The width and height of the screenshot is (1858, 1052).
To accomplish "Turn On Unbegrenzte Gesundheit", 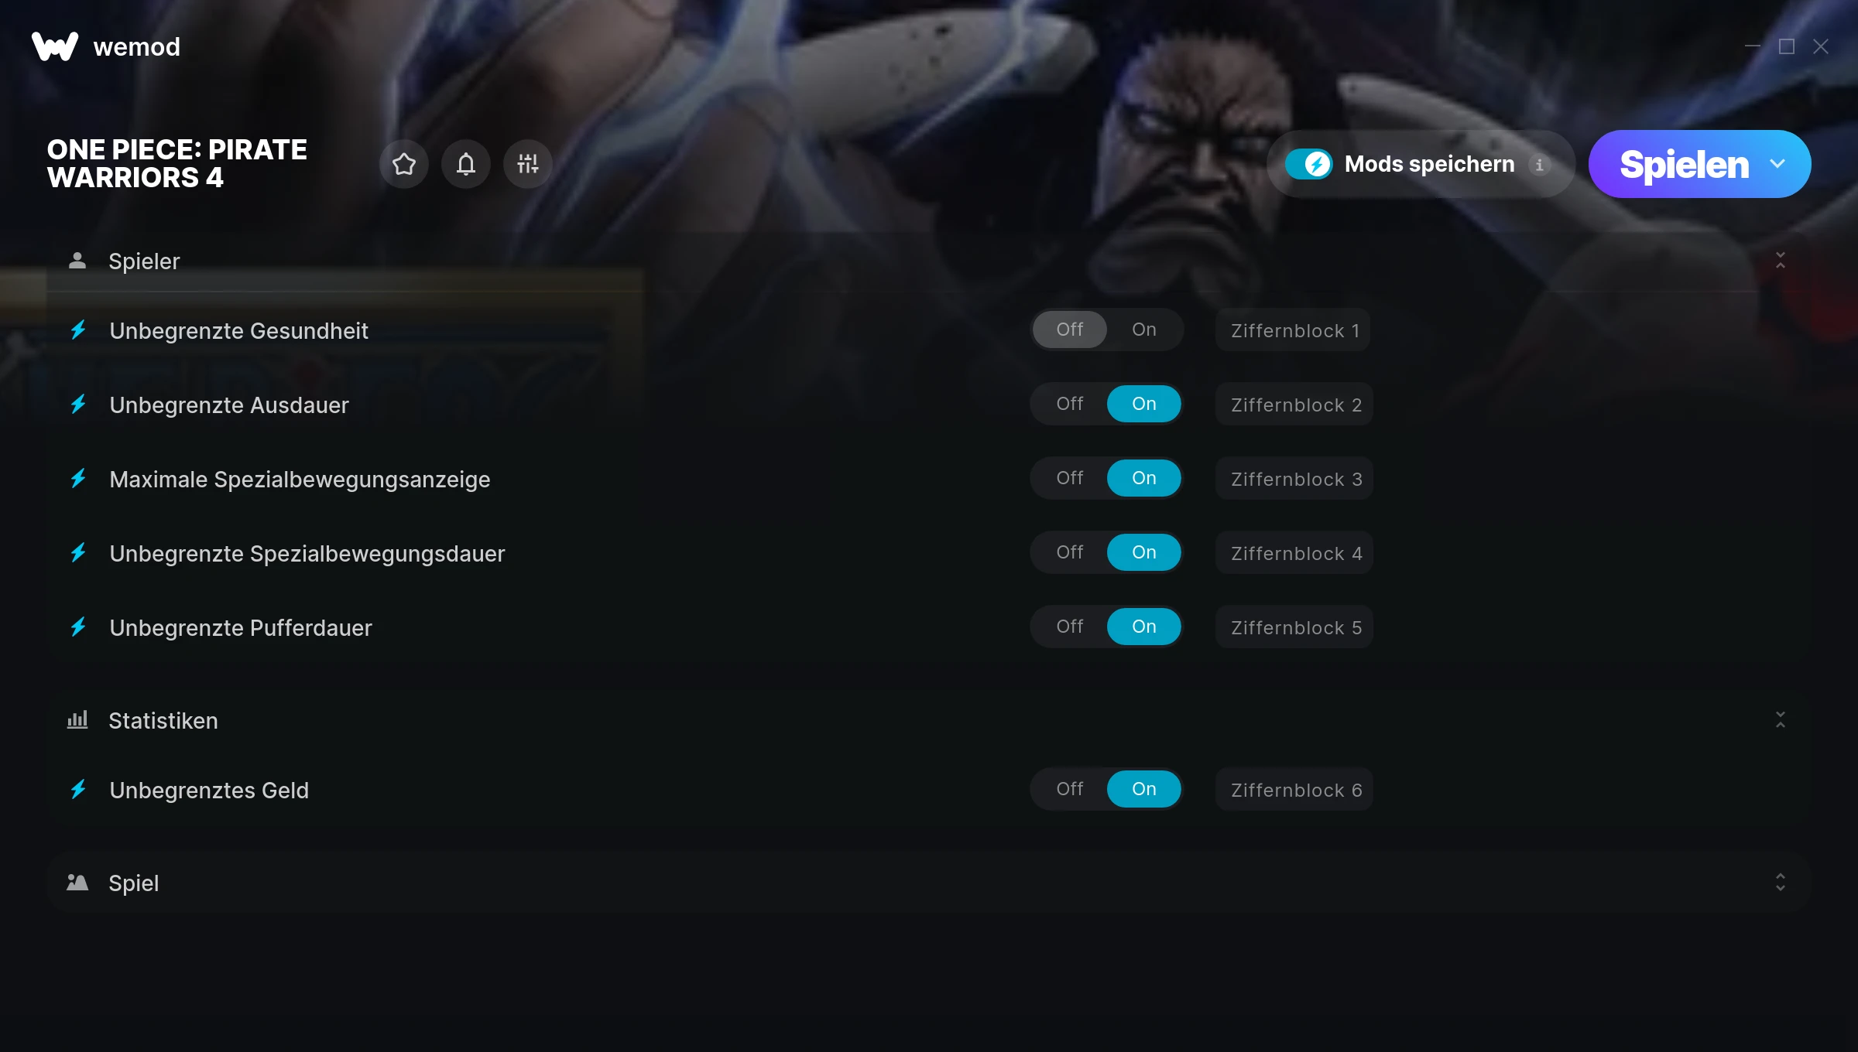I will (1144, 330).
